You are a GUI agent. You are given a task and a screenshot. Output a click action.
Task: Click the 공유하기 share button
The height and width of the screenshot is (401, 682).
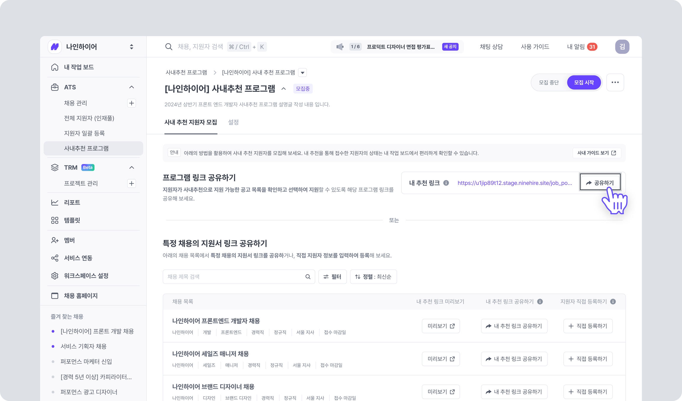tap(600, 183)
